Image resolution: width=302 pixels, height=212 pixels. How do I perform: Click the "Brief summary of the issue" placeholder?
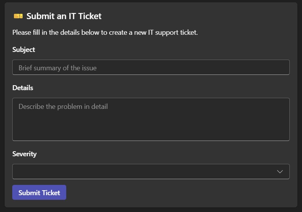pos(57,68)
